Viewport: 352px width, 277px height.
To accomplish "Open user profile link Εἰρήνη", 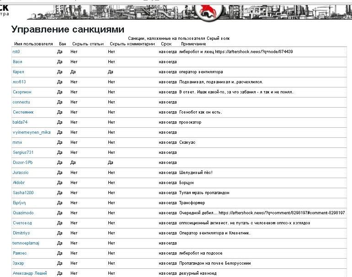I will click(19, 203).
